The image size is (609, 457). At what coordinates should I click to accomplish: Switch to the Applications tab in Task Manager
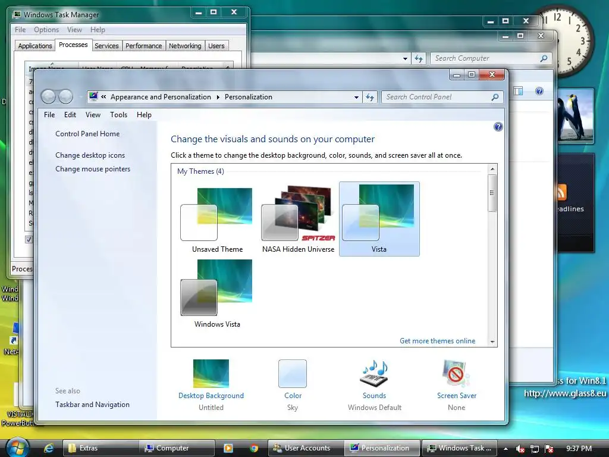(x=35, y=46)
